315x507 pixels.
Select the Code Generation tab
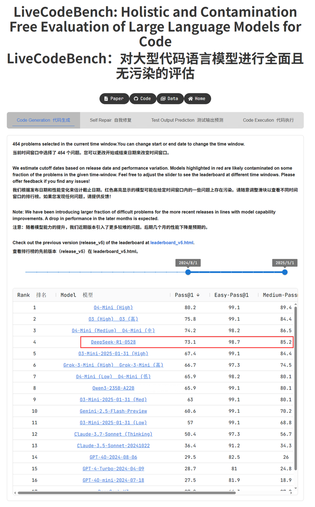(x=43, y=120)
